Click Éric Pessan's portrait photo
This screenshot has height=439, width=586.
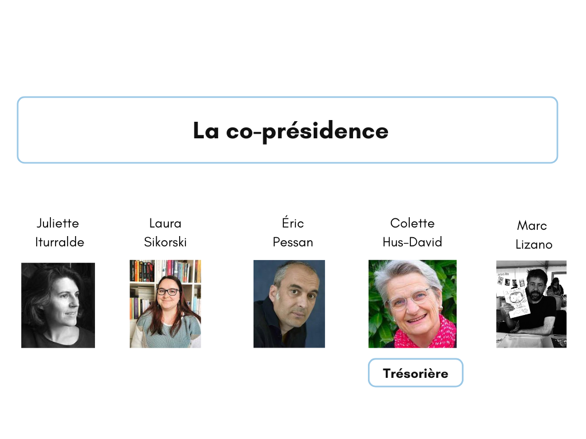(289, 304)
